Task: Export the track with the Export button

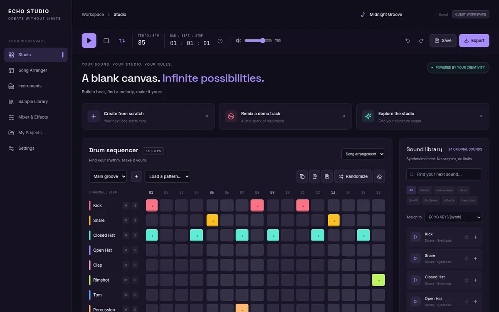Action: pos(474,40)
